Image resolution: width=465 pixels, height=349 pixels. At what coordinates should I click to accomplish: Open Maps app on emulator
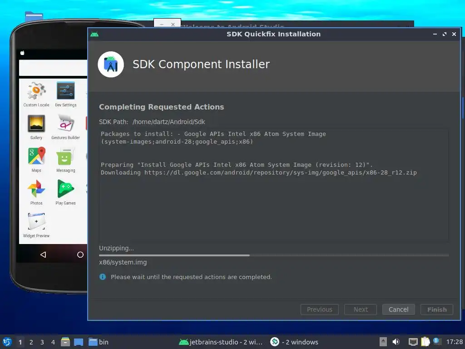click(x=36, y=160)
